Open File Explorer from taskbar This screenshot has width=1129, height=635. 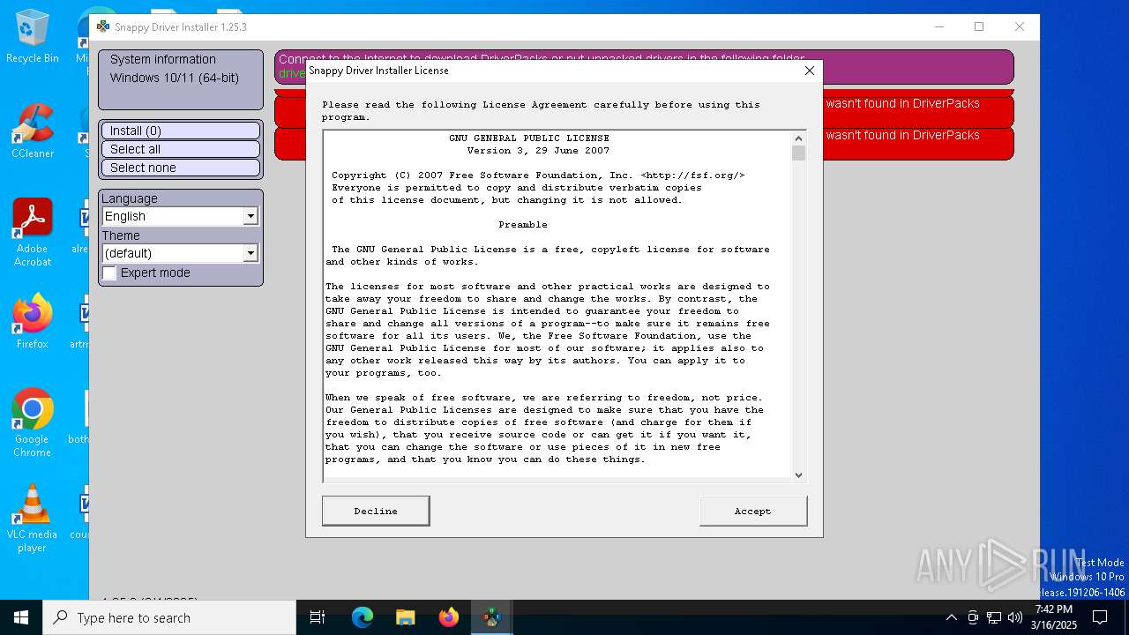[405, 617]
